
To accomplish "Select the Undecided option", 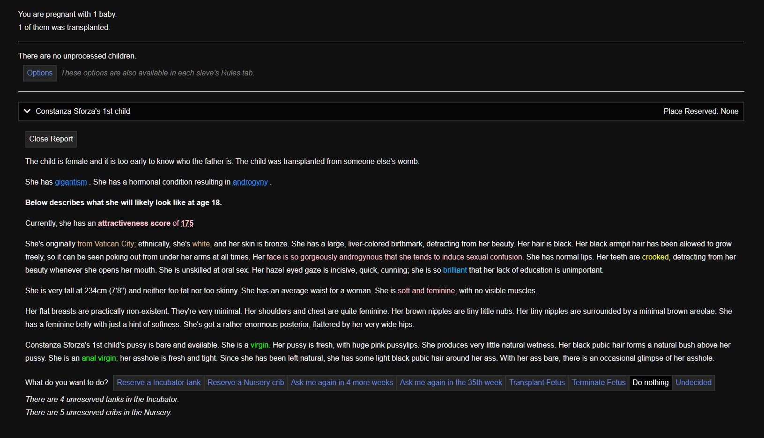I will (693, 383).
